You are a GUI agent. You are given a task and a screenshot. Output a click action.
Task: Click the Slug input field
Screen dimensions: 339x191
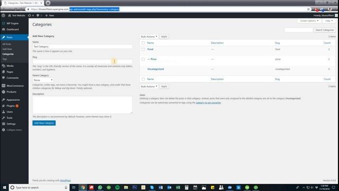click(83, 62)
